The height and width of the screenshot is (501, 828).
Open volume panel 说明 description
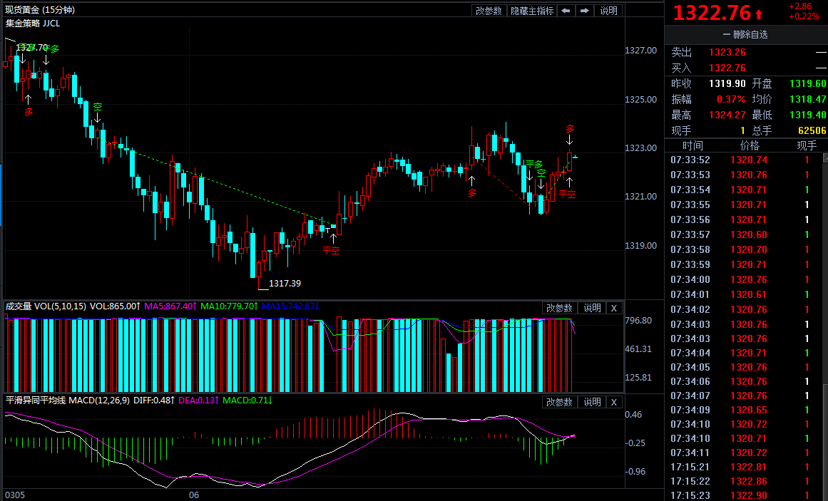592,308
